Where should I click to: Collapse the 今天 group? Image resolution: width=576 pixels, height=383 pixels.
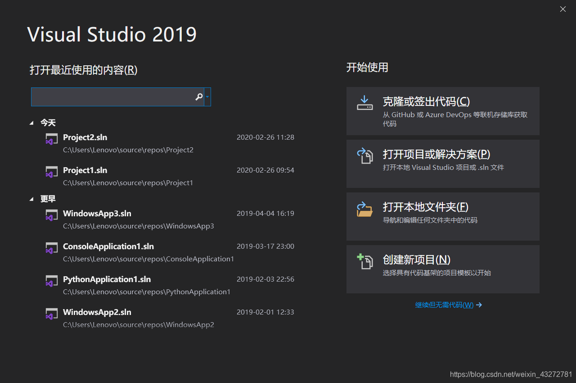pyautogui.click(x=31, y=123)
